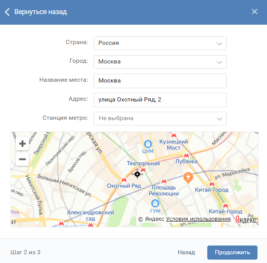The width and height of the screenshot is (267, 263).
Task: Click the Кузнецкий Мост metro icon
Action: point(174,135)
